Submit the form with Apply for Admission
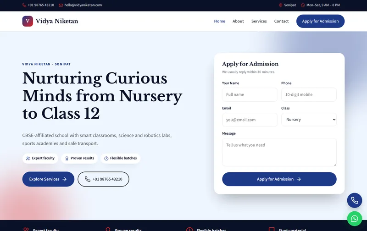Screen dimensions: 367x231 [x=279, y=179]
